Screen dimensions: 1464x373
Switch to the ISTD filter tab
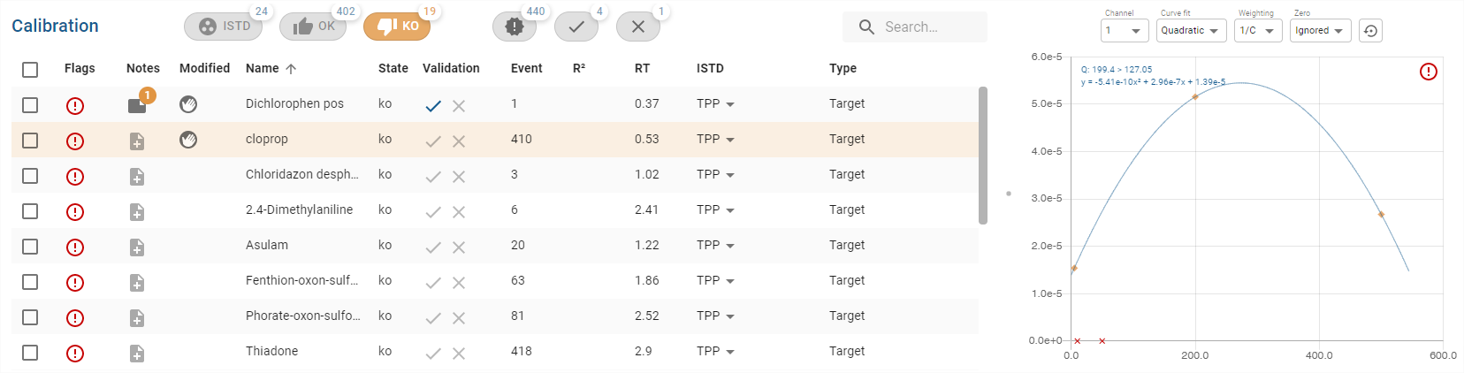[225, 27]
